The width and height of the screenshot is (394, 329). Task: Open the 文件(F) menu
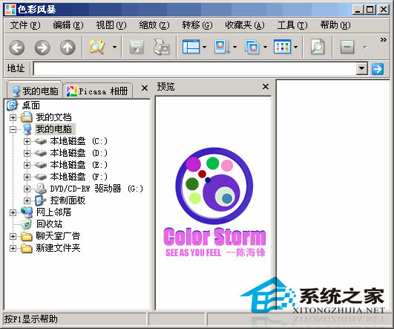tap(25, 25)
